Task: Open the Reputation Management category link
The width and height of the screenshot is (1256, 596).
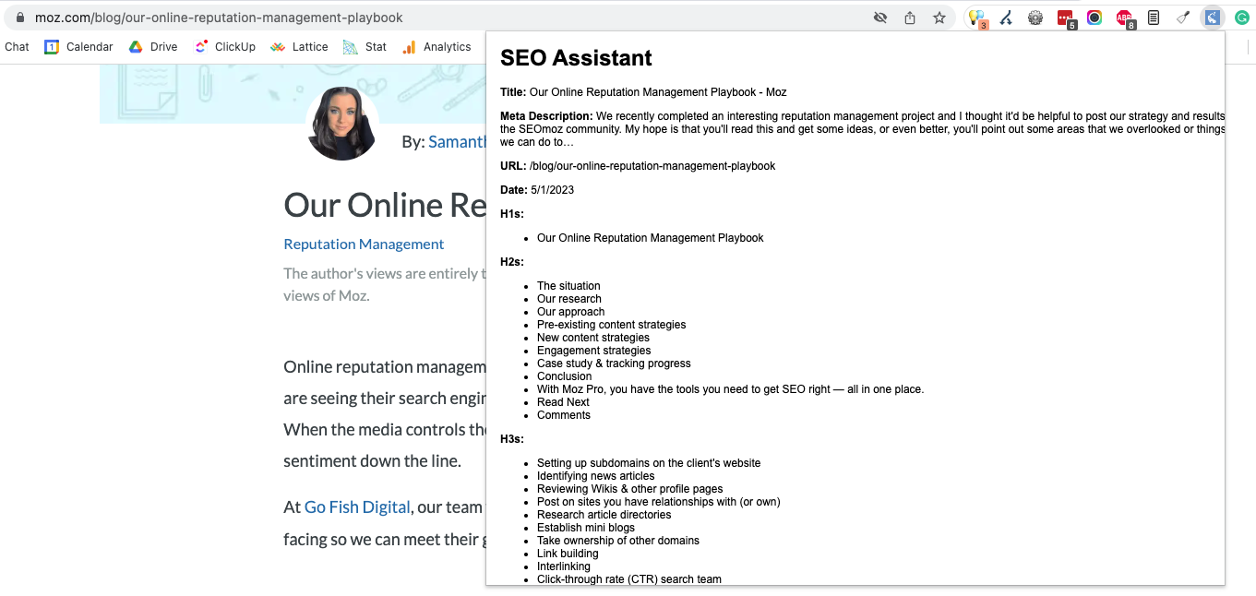Action: [364, 244]
